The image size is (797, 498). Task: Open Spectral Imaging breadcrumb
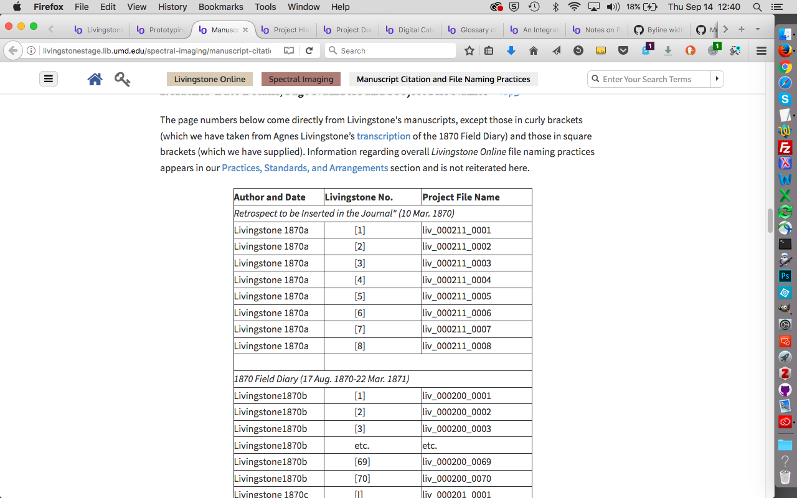point(301,79)
